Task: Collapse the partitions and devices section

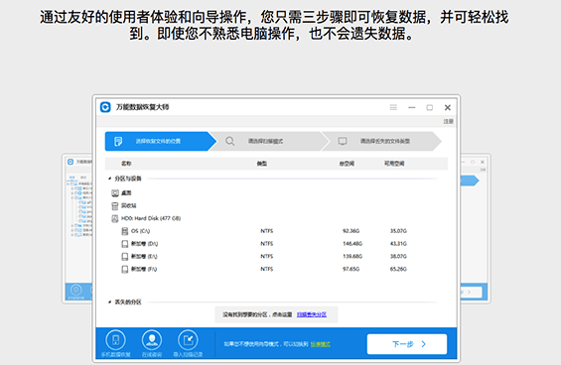Action: click(x=109, y=178)
